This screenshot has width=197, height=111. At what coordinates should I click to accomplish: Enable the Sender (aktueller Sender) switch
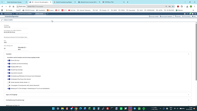point(9,82)
